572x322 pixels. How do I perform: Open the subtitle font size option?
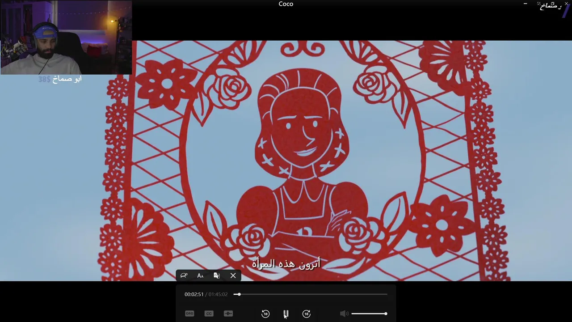tap(200, 275)
